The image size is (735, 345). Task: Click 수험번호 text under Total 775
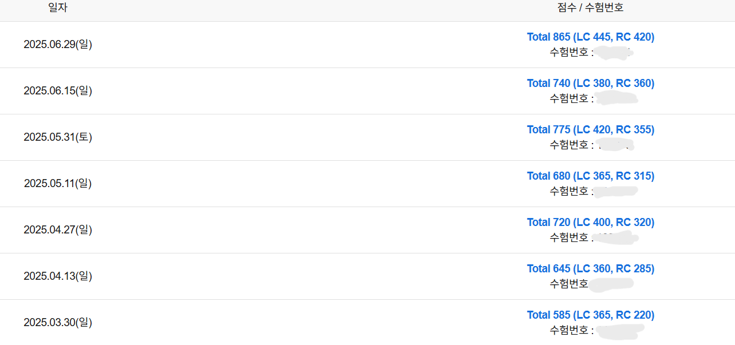[x=569, y=145]
